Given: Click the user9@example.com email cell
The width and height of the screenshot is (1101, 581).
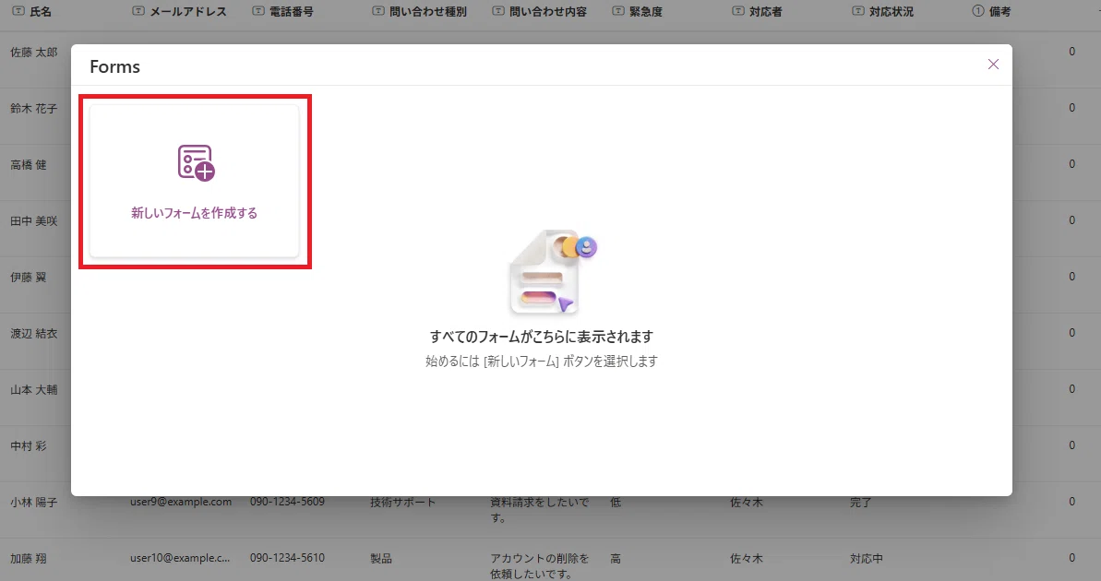Looking at the screenshot, I should (181, 502).
